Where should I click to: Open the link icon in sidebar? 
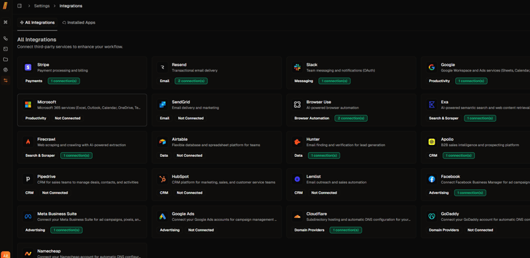click(5, 38)
